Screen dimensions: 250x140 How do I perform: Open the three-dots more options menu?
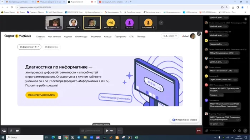click(x=120, y=131)
